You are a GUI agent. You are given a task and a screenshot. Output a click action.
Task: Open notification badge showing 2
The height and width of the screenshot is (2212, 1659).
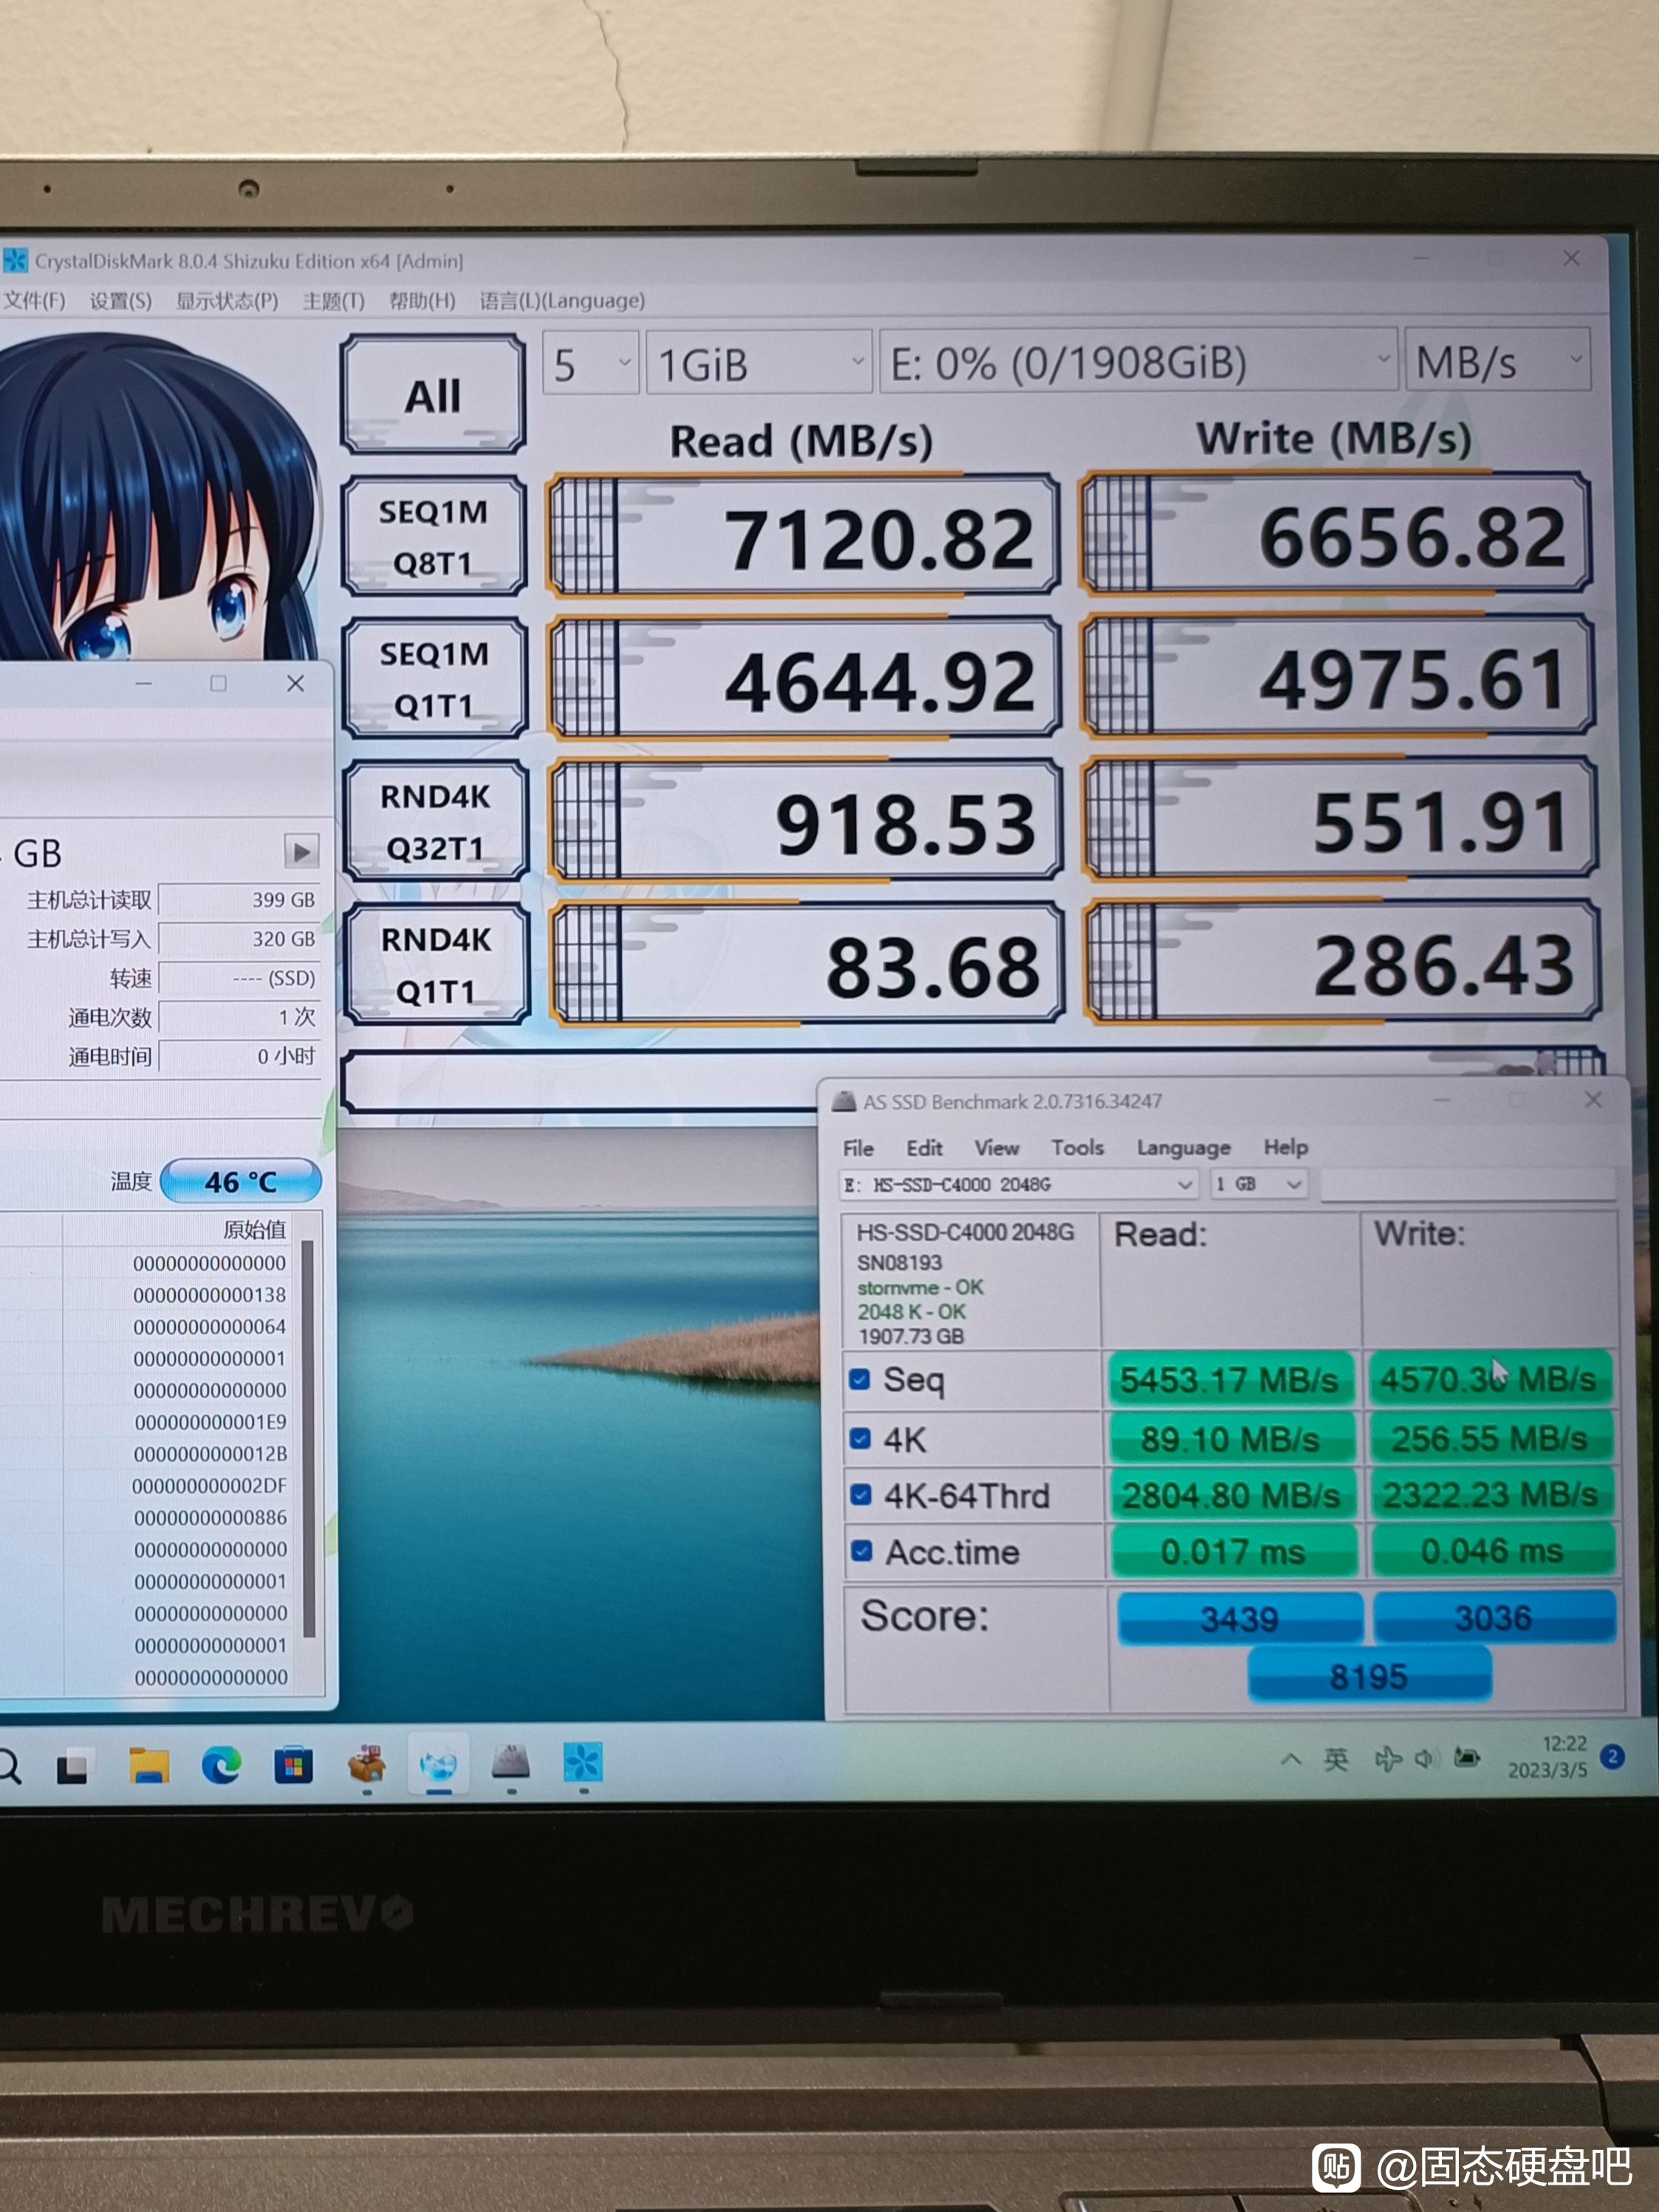point(1612,1756)
